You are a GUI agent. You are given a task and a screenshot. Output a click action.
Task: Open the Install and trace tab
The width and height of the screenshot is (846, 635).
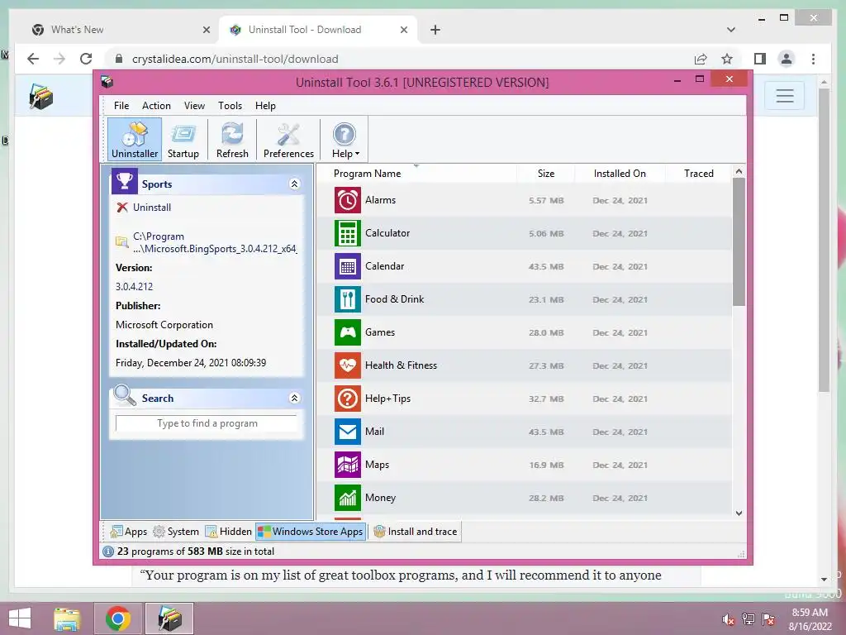click(416, 532)
